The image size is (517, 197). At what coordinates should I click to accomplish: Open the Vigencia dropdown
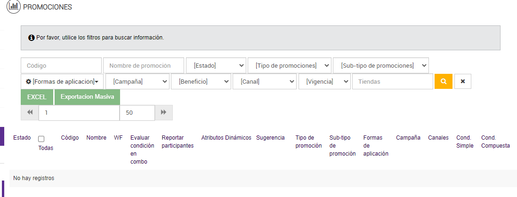(x=324, y=81)
